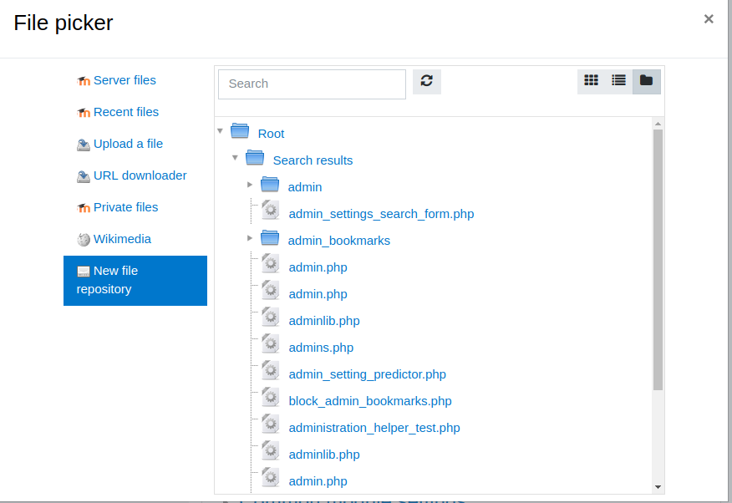Open URL downloader repository
This screenshot has width=732, height=503.
[140, 175]
